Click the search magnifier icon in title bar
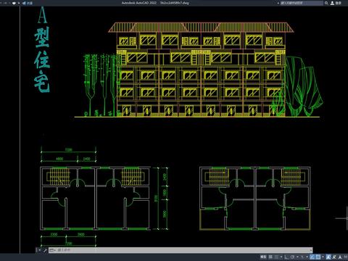Viewport: 348px width, 261px height. tap(326, 3)
